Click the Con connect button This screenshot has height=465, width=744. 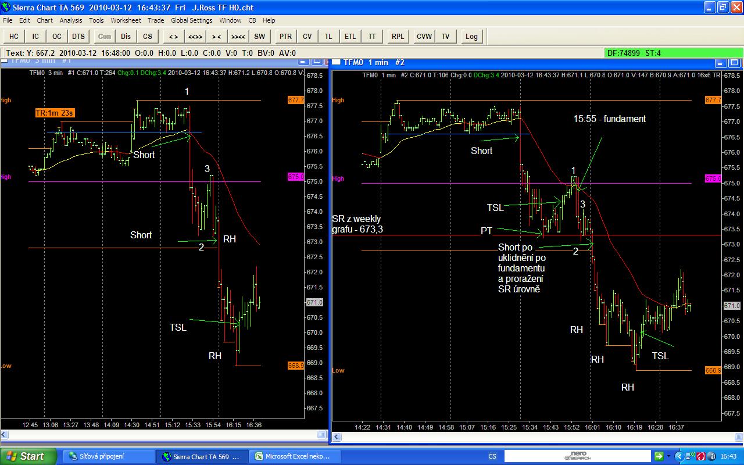105,36
